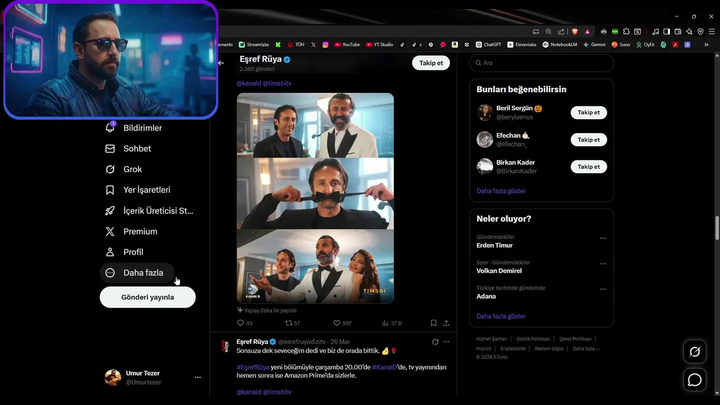This screenshot has width=720, height=405.
Task: Open Bildirimler notifications bell icon
Action: point(110,128)
